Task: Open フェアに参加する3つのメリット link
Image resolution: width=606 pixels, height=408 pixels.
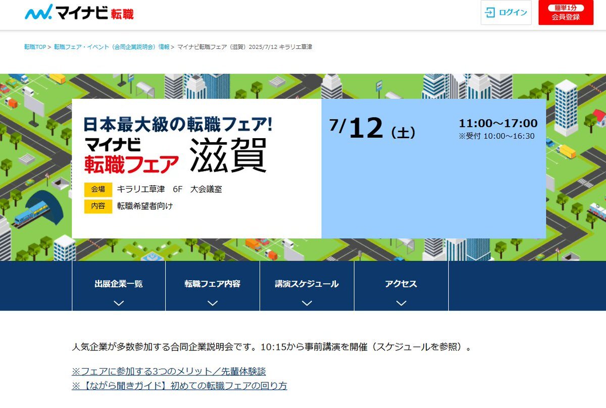Action: tap(169, 371)
